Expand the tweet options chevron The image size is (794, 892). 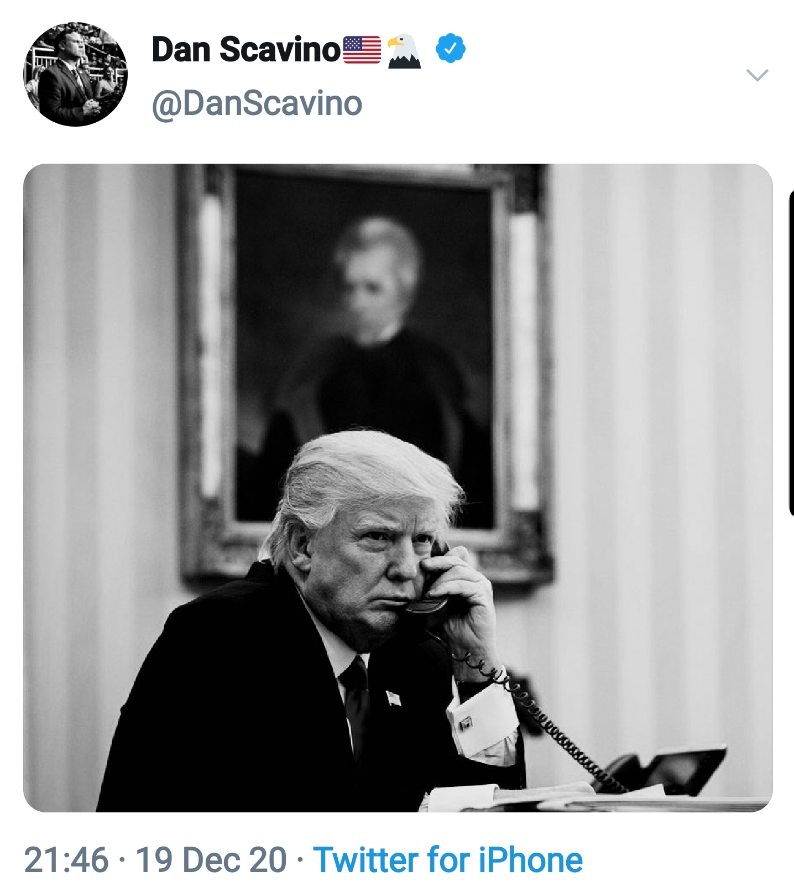click(757, 75)
